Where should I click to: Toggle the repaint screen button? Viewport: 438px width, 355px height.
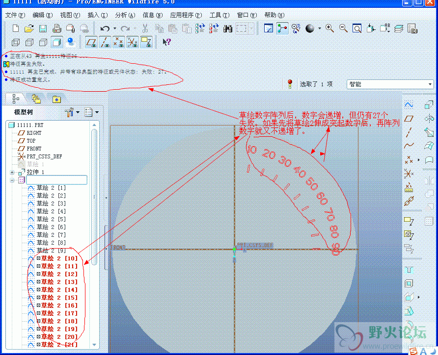click(x=269, y=28)
